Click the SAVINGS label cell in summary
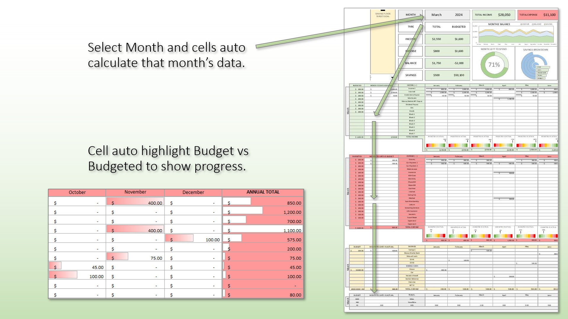Screen dimensions: 568x319 410,75
